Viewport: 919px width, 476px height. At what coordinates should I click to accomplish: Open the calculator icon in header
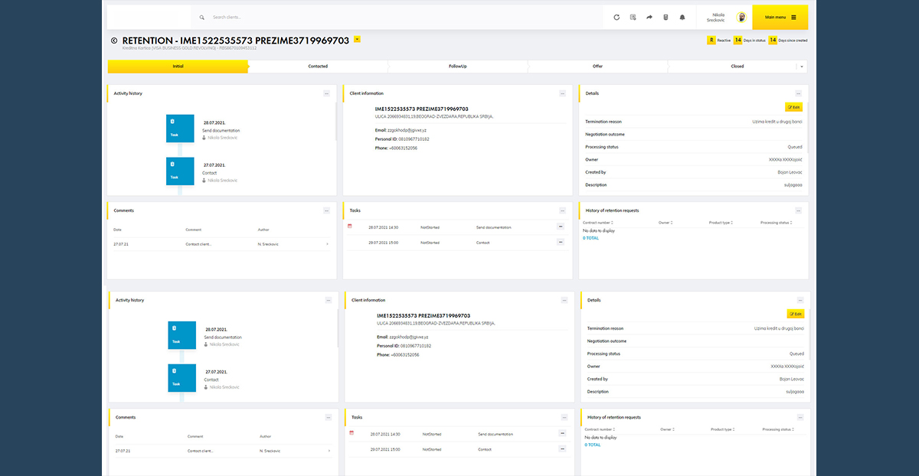[666, 17]
